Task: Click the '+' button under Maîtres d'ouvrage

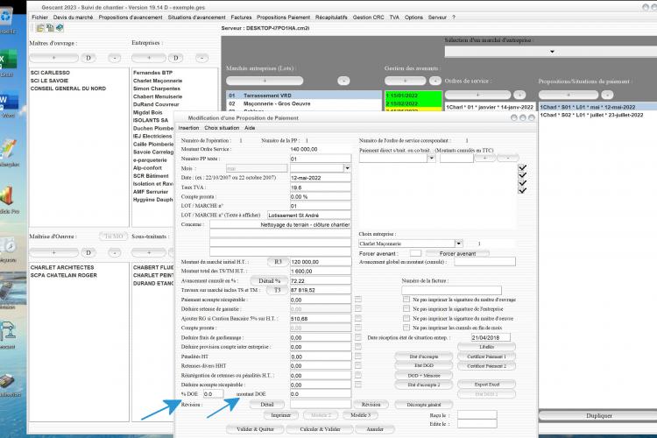Action: [53, 58]
